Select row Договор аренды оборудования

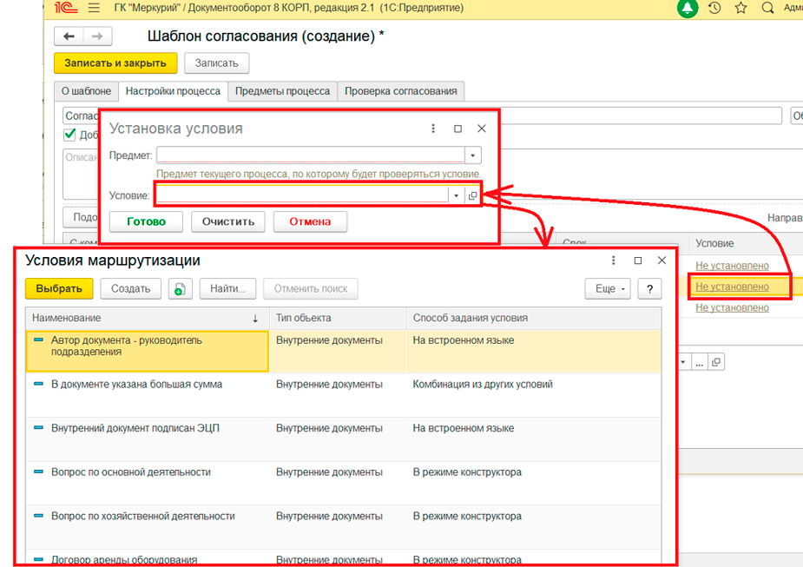click(343, 557)
